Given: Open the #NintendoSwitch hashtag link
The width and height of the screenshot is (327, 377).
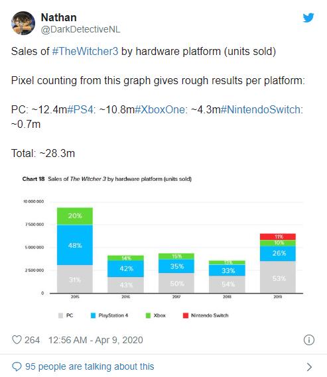Looking at the screenshot, I should [261, 109].
